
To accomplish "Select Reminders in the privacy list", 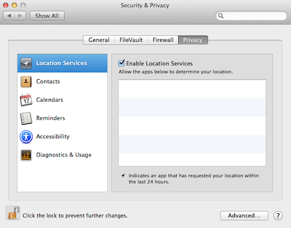I will (62, 118).
